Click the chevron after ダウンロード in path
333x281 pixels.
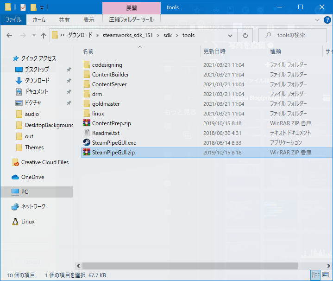pos(97,36)
